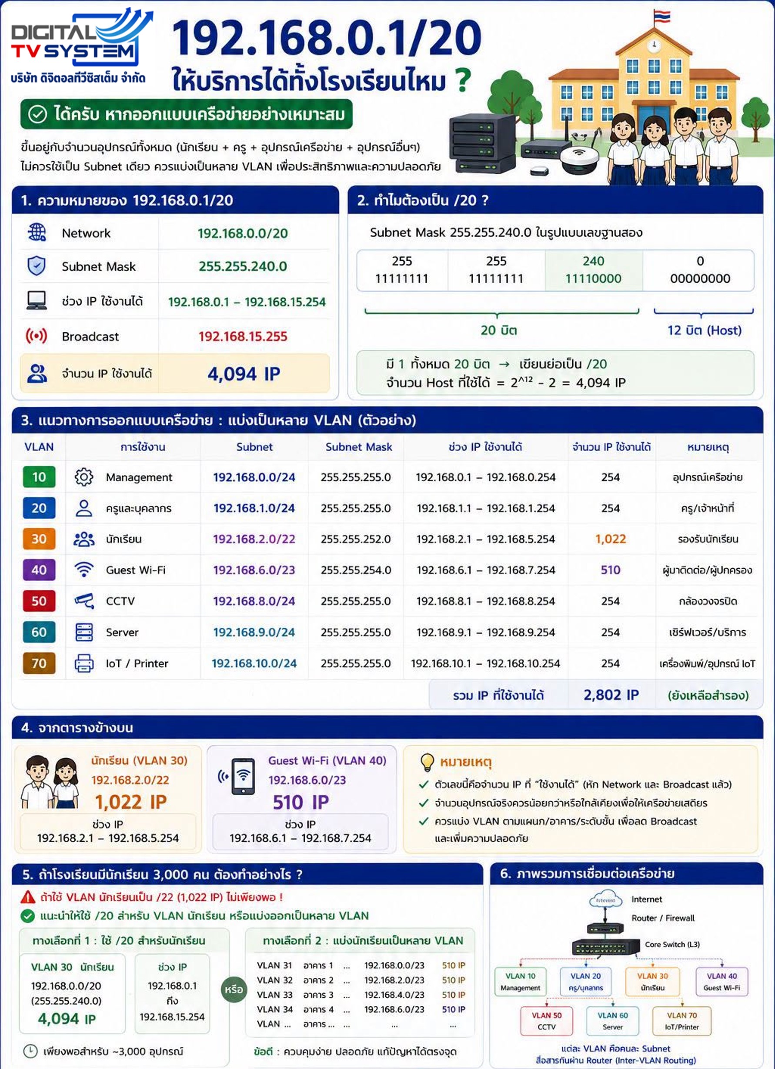Viewport: 778px width, 1069px height.
Task: Click the Digital TV System logo
Action: [82, 45]
